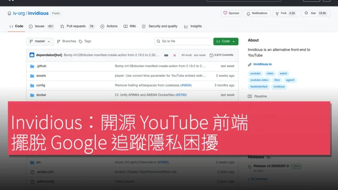338x190 pixels.
Task: Click the youtube-video topic tag
Action: coord(259,80)
